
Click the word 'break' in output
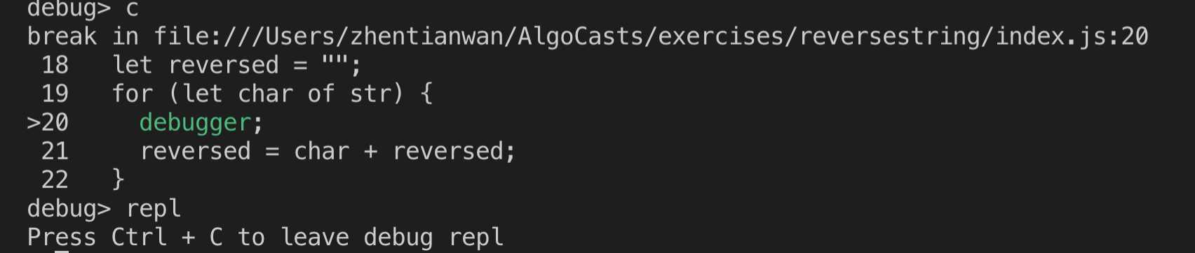tap(62, 36)
